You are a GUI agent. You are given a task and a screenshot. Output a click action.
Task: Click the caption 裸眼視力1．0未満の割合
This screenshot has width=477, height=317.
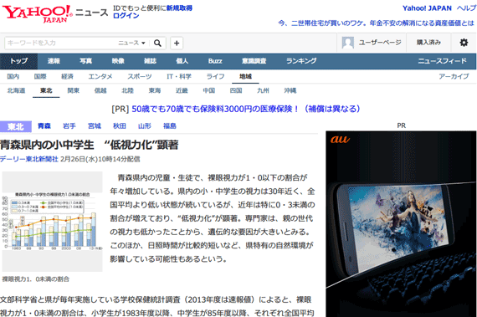click(x=36, y=279)
